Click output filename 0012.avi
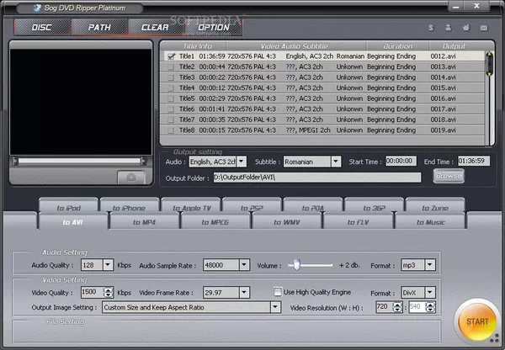 pyautogui.click(x=444, y=56)
